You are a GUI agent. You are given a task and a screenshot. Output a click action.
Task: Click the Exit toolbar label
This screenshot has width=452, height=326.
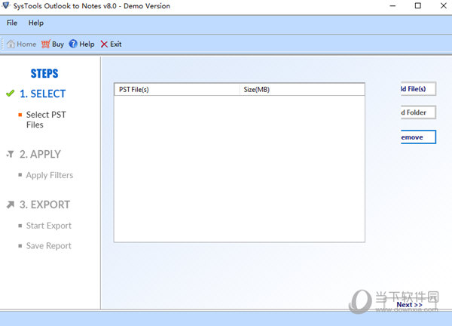(115, 45)
